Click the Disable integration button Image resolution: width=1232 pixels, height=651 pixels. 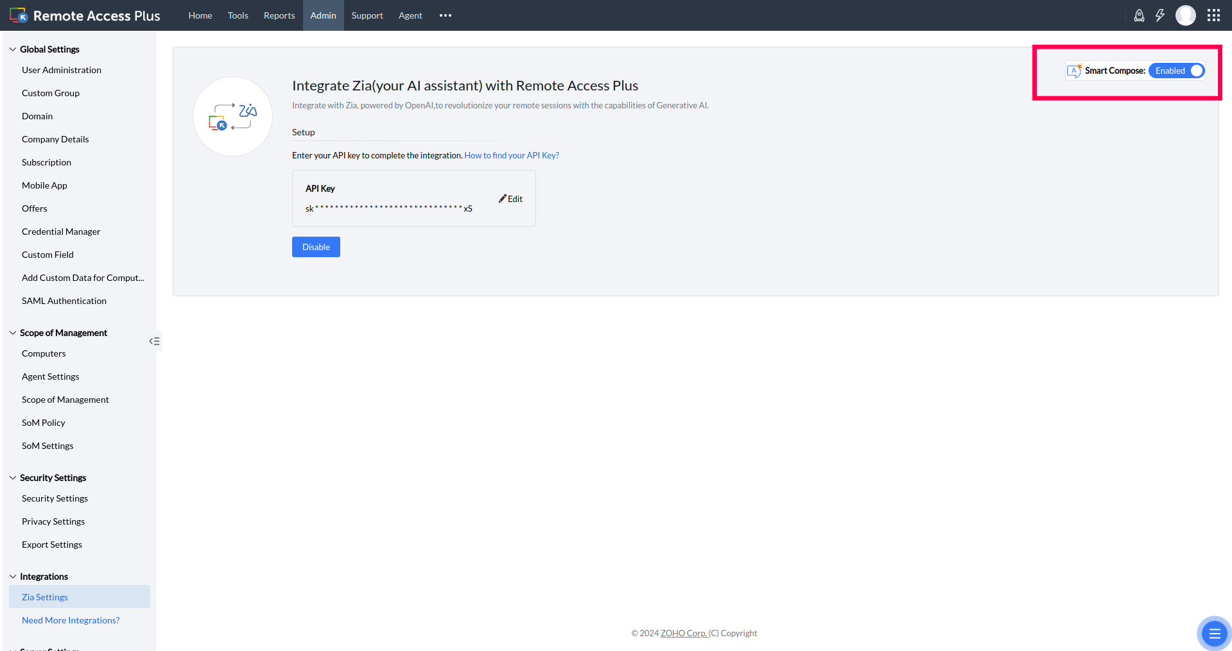[315, 246]
